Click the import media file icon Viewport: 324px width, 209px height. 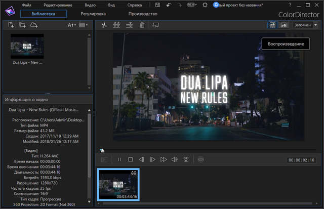[x=10, y=25]
